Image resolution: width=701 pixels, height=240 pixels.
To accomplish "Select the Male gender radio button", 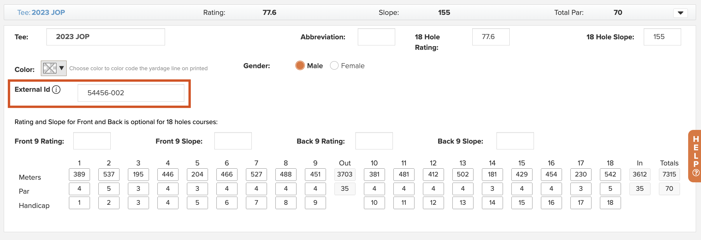I will (300, 66).
